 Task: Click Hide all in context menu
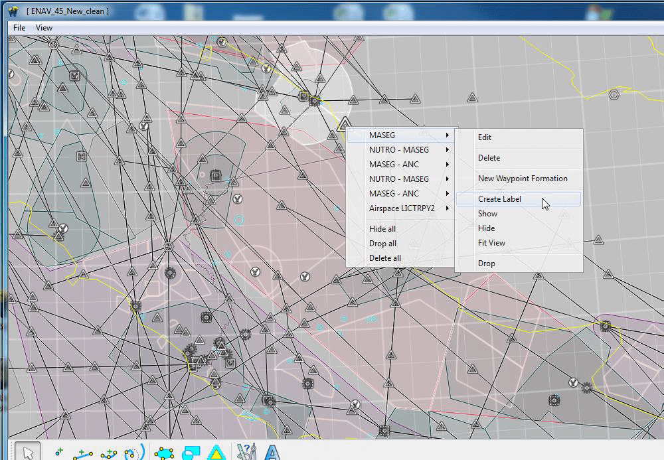[382, 229]
